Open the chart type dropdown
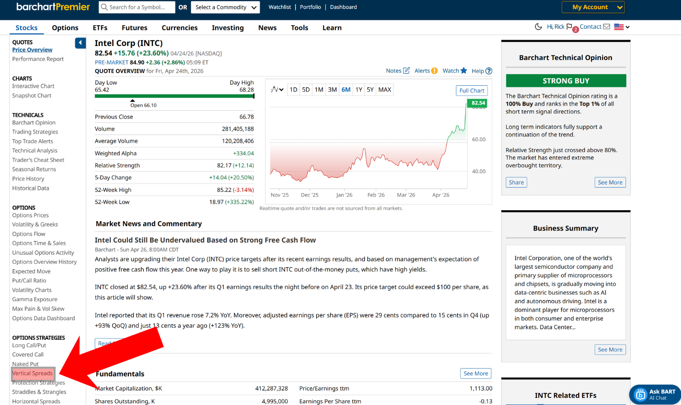681x405 pixels. (x=277, y=90)
